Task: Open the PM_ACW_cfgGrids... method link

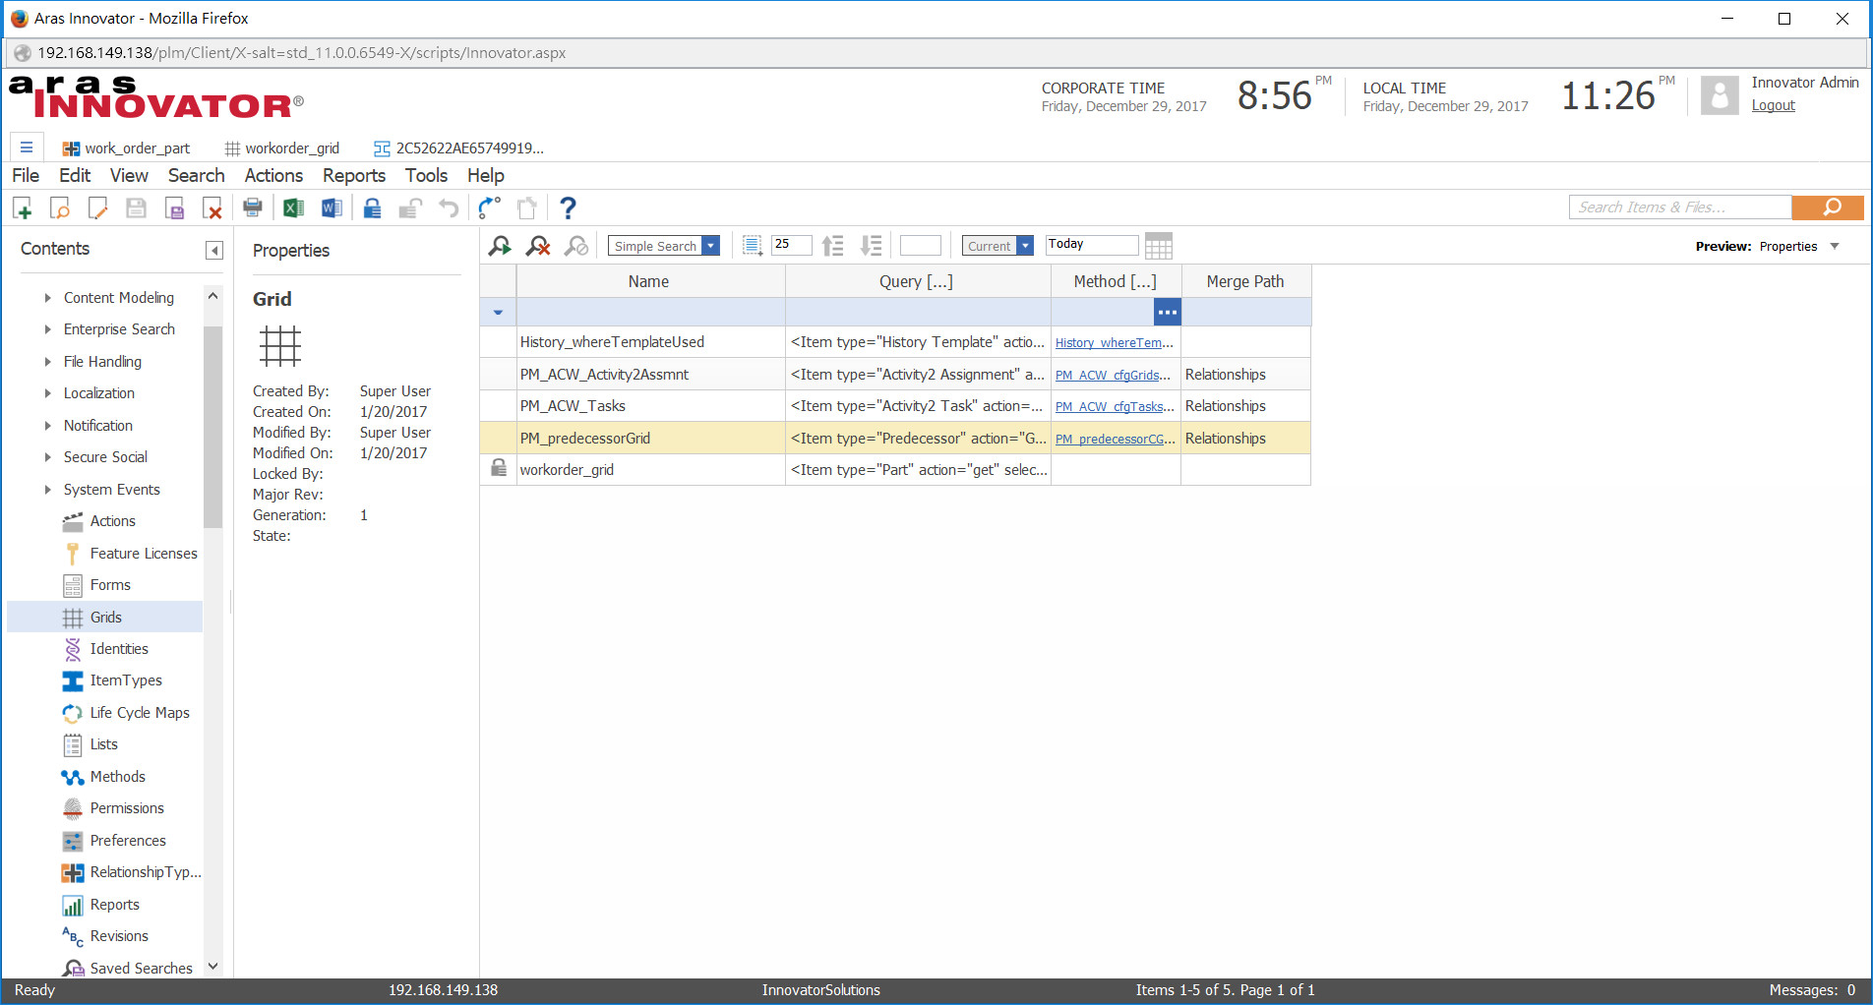Action: point(1114,376)
